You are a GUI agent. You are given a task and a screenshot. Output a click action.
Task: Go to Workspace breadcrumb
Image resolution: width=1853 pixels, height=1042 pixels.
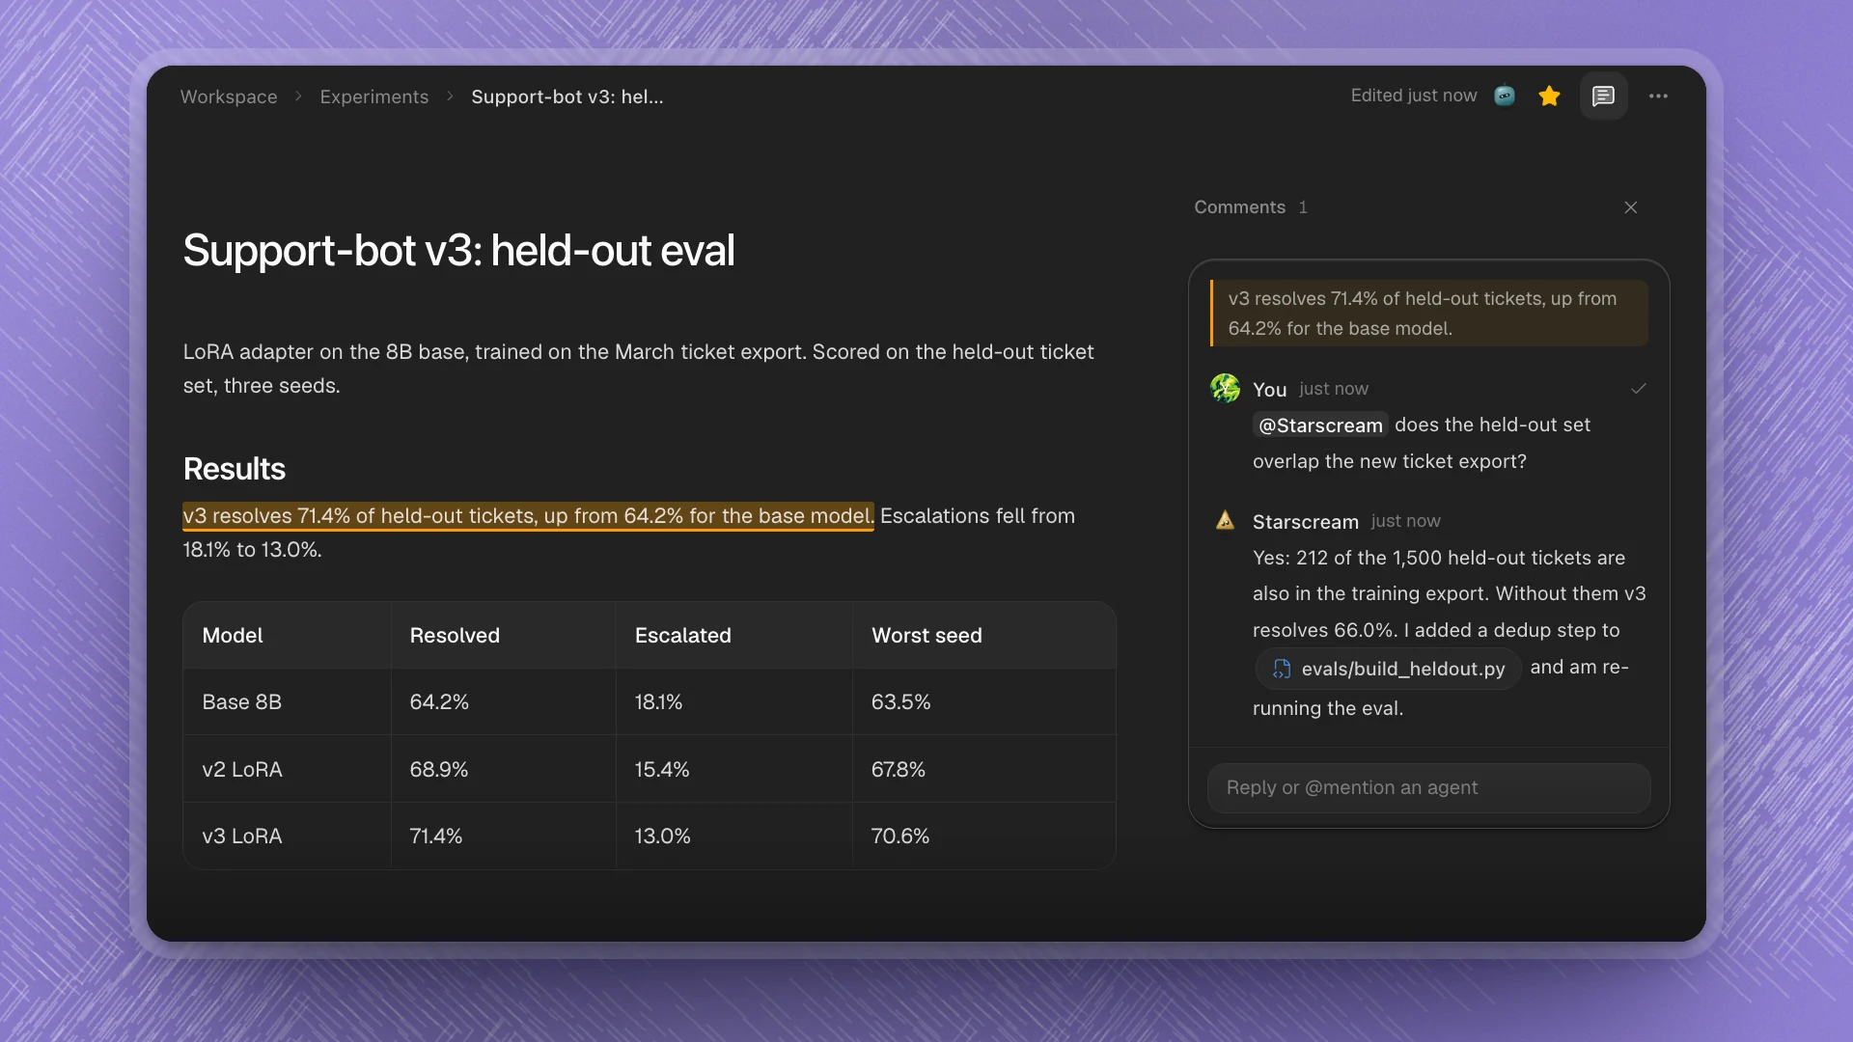coord(229,96)
